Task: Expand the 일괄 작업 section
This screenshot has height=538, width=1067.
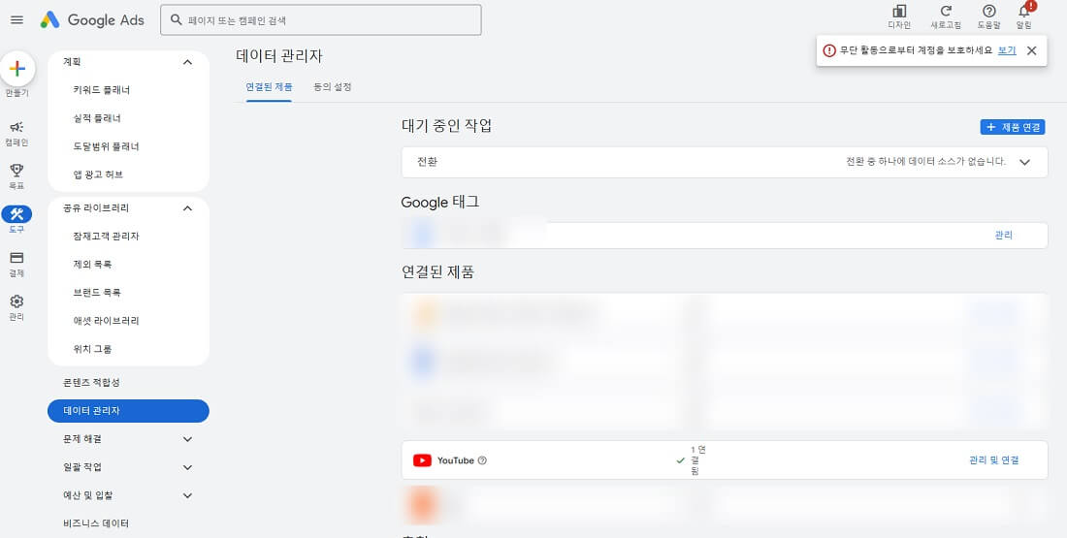Action: click(x=188, y=467)
